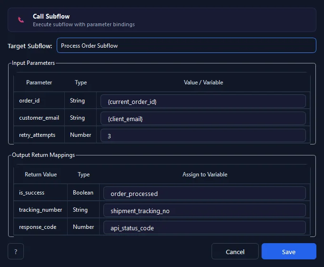Click the Parameter column header
Screen dimensions: 324x267
tap(39, 82)
